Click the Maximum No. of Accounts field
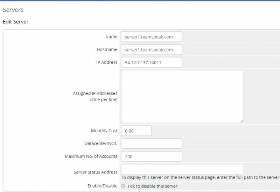 pos(152,156)
